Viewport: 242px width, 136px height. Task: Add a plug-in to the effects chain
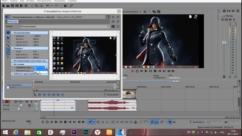(113, 22)
